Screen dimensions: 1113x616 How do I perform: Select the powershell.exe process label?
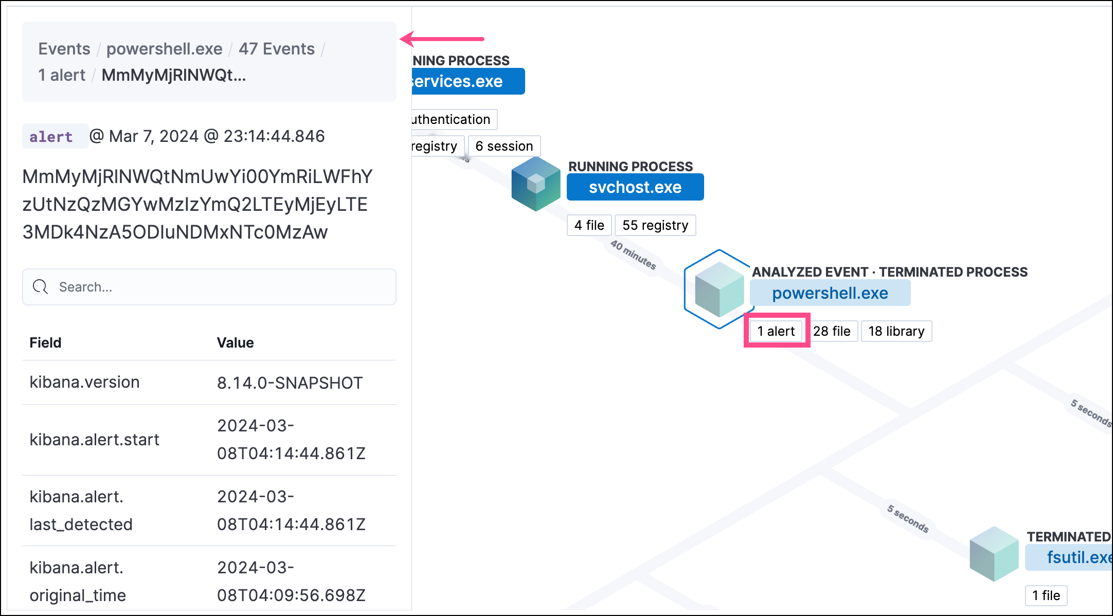(x=830, y=293)
